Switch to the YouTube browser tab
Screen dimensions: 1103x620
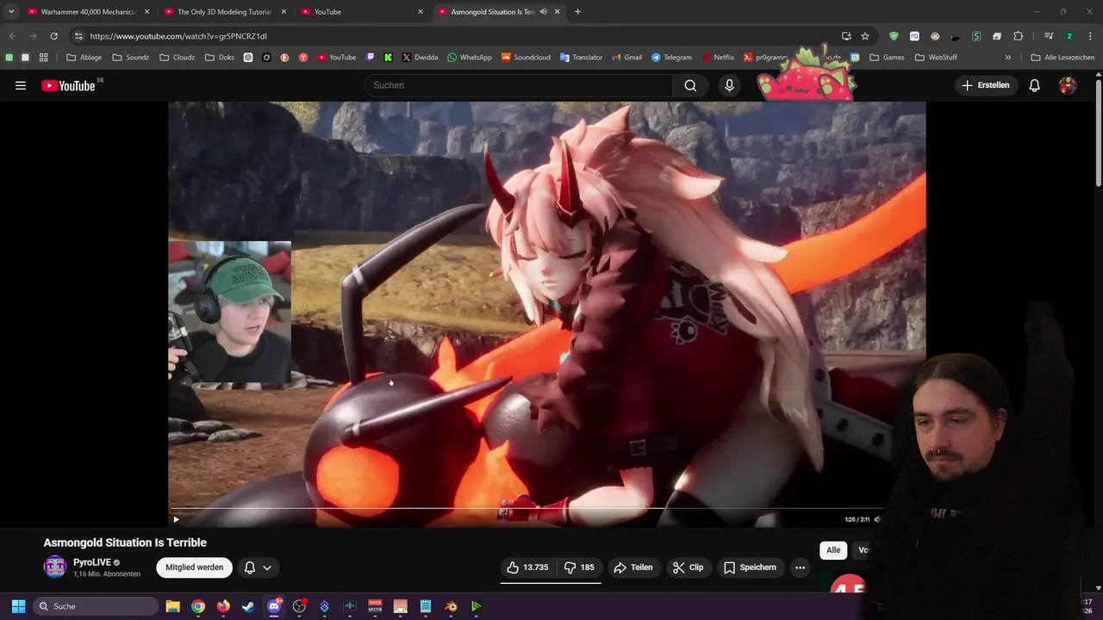click(x=362, y=12)
